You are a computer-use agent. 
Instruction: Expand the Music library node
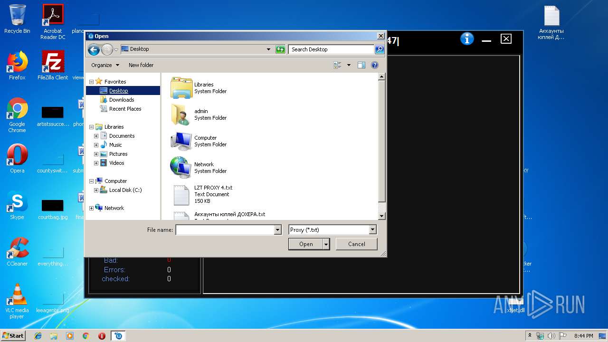coord(96,145)
